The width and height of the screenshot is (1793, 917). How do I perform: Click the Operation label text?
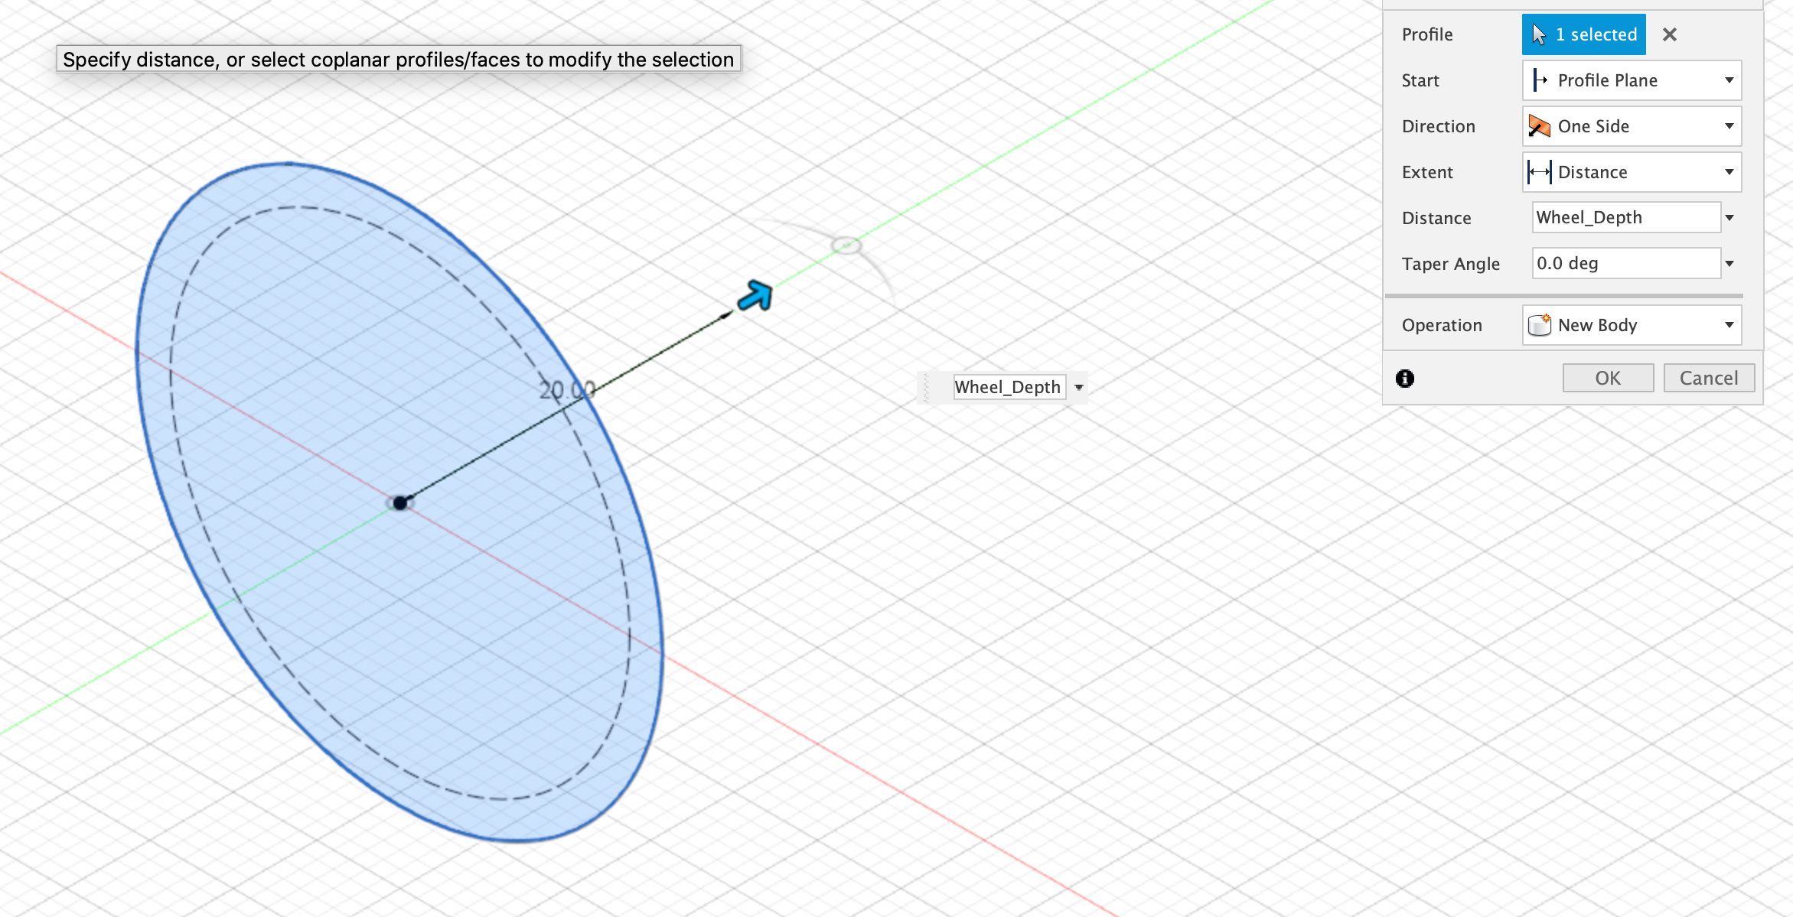pyautogui.click(x=1442, y=325)
